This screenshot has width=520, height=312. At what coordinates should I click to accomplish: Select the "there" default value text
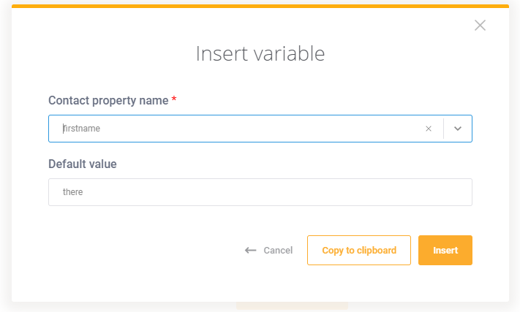click(x=72, y=192)
